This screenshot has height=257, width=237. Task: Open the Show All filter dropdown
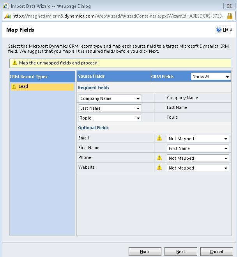[x=210, y=77]
